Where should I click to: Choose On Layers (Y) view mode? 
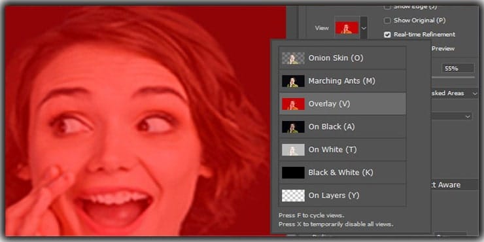[342, 195]
